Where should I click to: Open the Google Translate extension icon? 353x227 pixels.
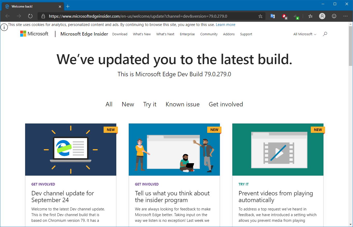coord(273,16)
